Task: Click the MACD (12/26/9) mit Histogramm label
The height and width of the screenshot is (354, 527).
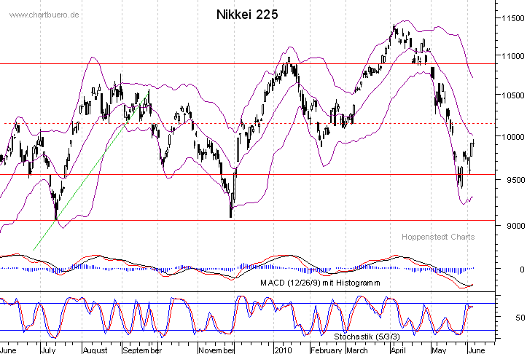Action: (x=320, y=283)
